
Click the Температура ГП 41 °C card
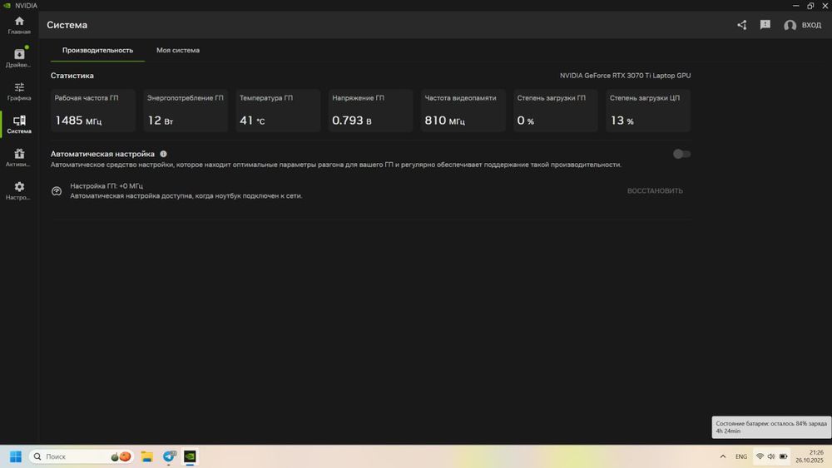click(278, 111)
